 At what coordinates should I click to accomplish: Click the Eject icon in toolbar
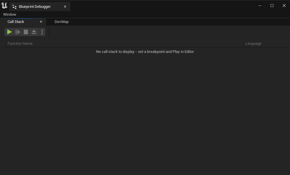coord(34,32)
